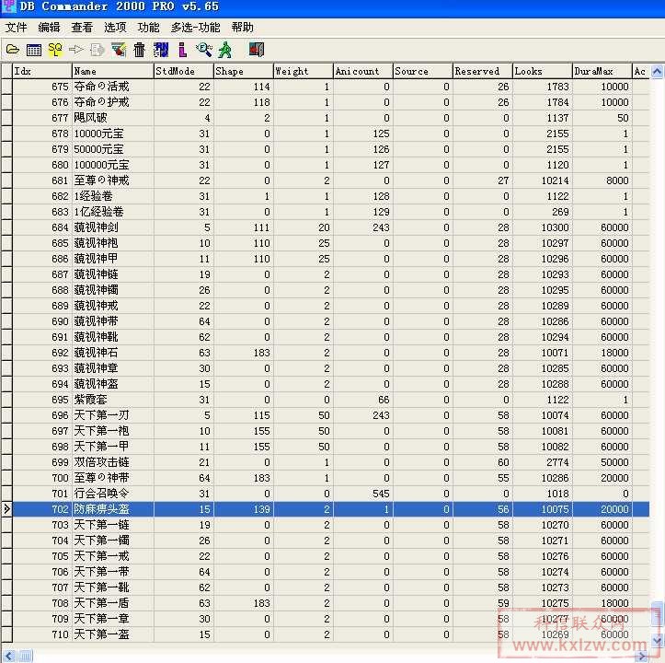Click the Anicount column header
Screen dimensions: 665x663
pos(363,71)
